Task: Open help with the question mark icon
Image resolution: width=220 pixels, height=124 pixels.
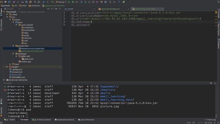Action: (x=119, y=2)
